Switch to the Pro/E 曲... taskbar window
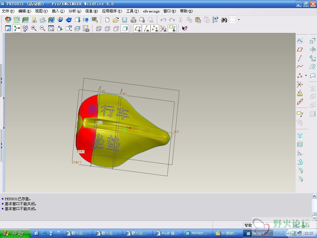 coord(168,233)
